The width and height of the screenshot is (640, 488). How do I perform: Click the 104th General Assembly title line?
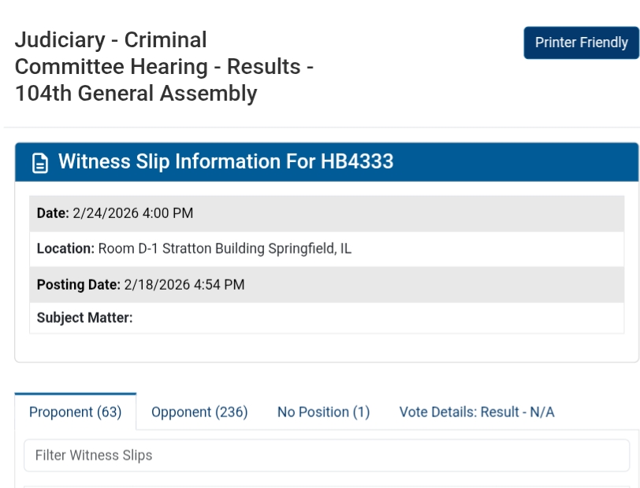point(136,94)
